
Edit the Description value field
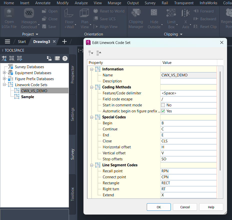click(188, 81)
